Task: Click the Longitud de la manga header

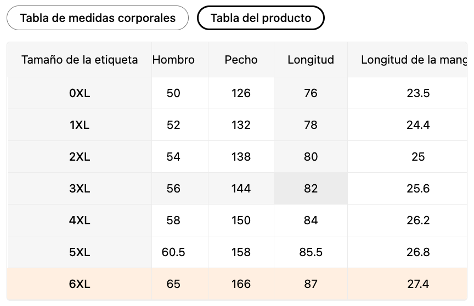Action: 414,60
